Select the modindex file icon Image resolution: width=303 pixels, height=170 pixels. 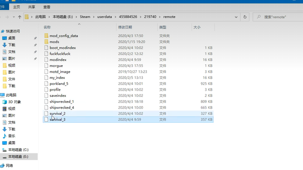[x=46, y=59]
